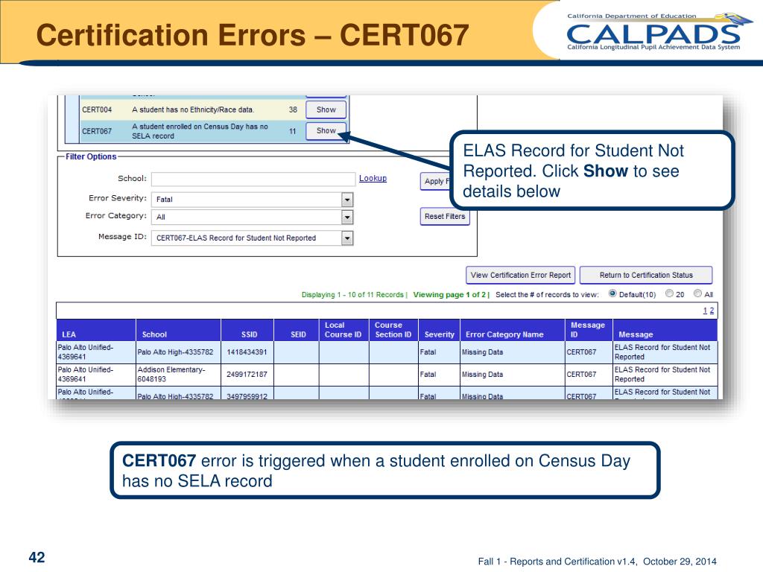Click Show button for CERT067 row
763x572 pixels.
[326, 131]
